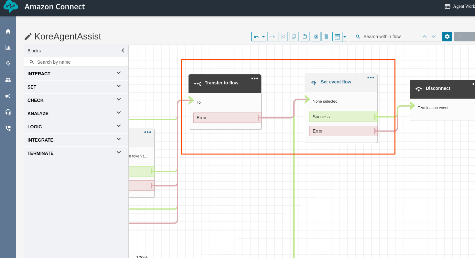Expand the TERMINATE blocks category
The width and height of the screenshot is (475, 258).
(x=119, y=152)
